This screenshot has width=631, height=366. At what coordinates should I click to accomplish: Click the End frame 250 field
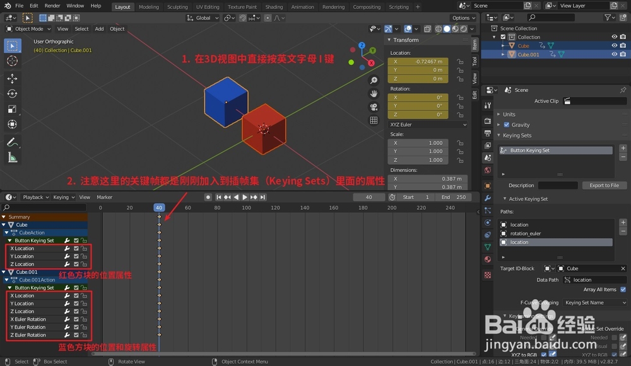click(454, 197)
